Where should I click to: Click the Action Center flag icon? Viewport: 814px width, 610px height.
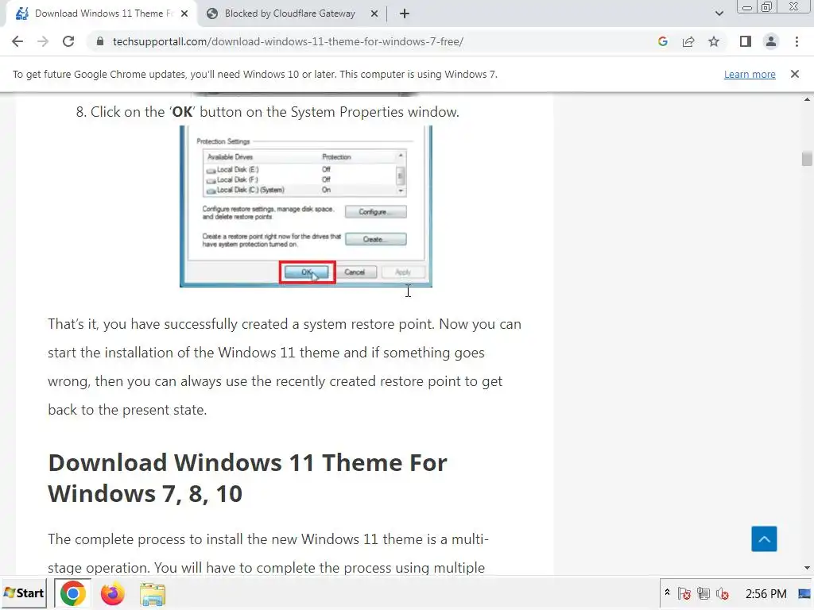[x=684, y=593]
